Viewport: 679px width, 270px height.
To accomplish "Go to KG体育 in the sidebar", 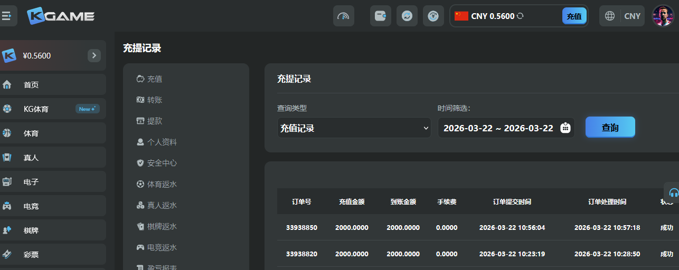I will [x=36, y=109].
